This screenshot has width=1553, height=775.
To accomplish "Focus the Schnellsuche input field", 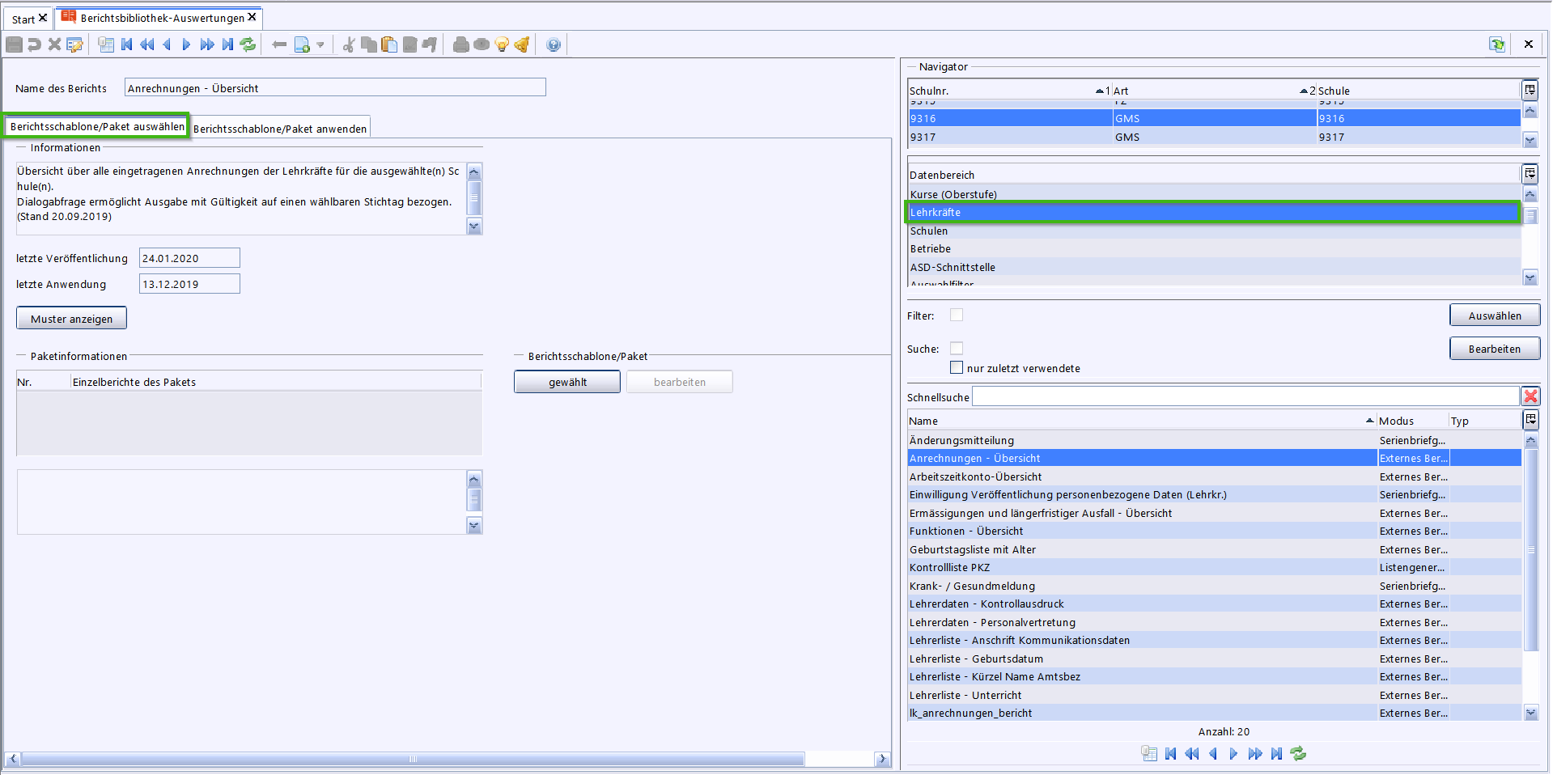I will click(x=1245, y=396).
